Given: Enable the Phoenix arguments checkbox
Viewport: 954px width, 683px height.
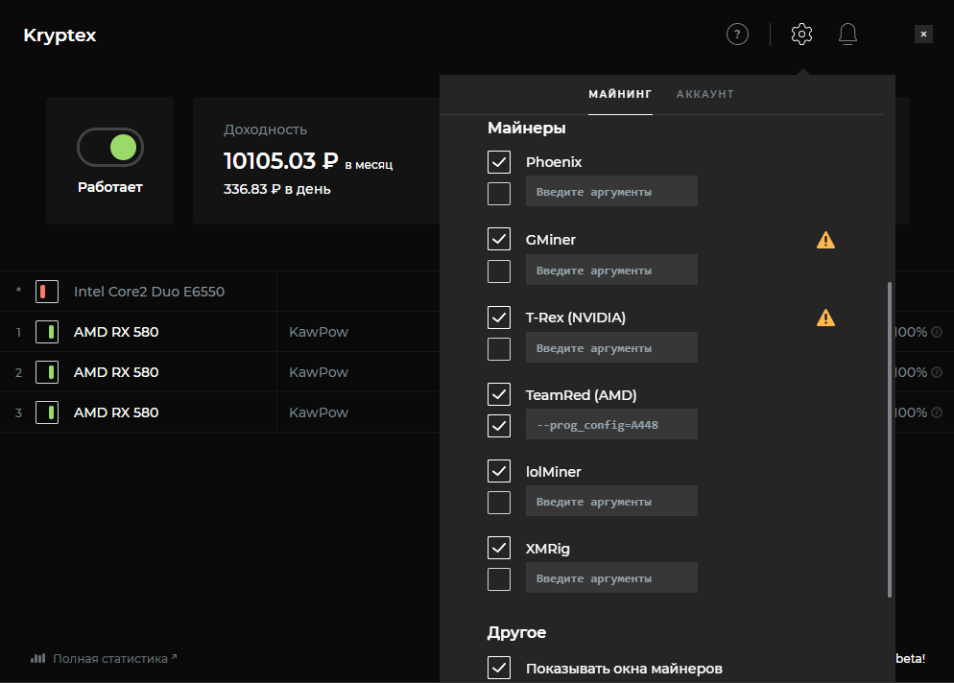Looking at the screenshot, I should pos(499,194).
